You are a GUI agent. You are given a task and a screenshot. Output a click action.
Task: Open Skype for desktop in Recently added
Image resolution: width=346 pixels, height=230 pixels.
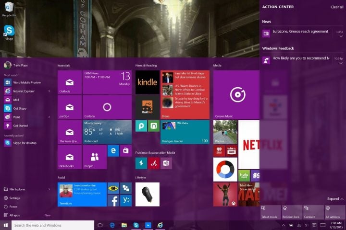tap(26, 143)
